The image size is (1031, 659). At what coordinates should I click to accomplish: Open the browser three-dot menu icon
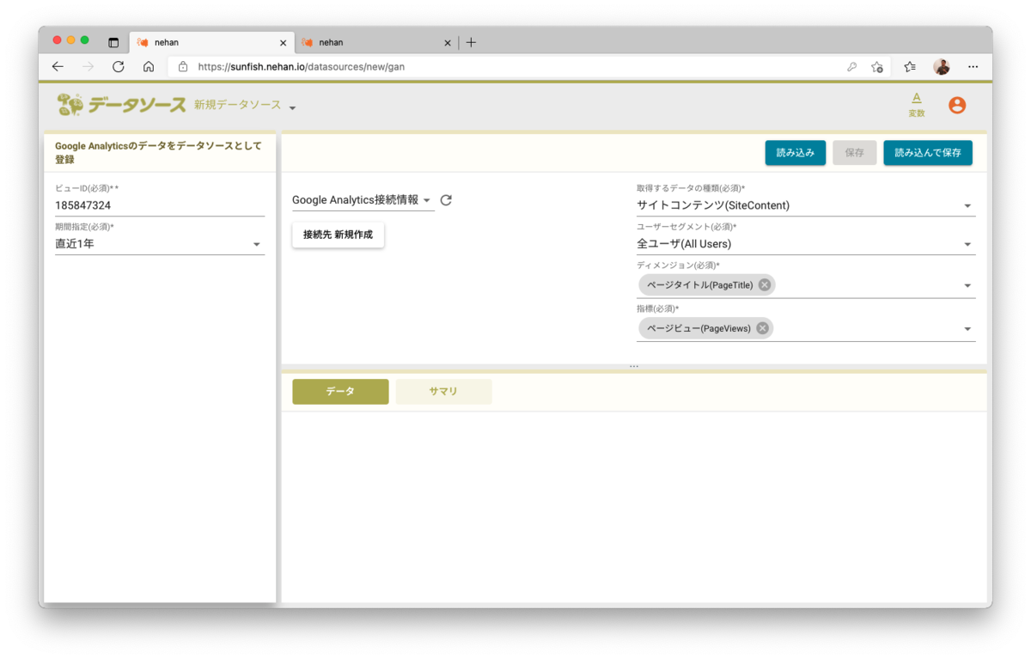(x=973, y=66)
